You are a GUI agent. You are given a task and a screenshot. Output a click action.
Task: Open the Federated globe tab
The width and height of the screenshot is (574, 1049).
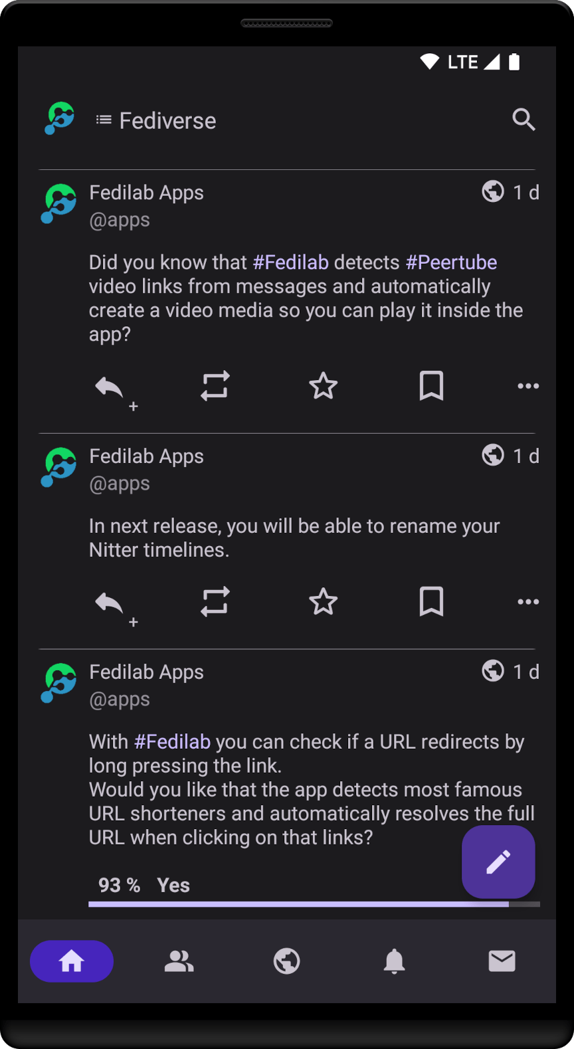click(x=287, y=961)
